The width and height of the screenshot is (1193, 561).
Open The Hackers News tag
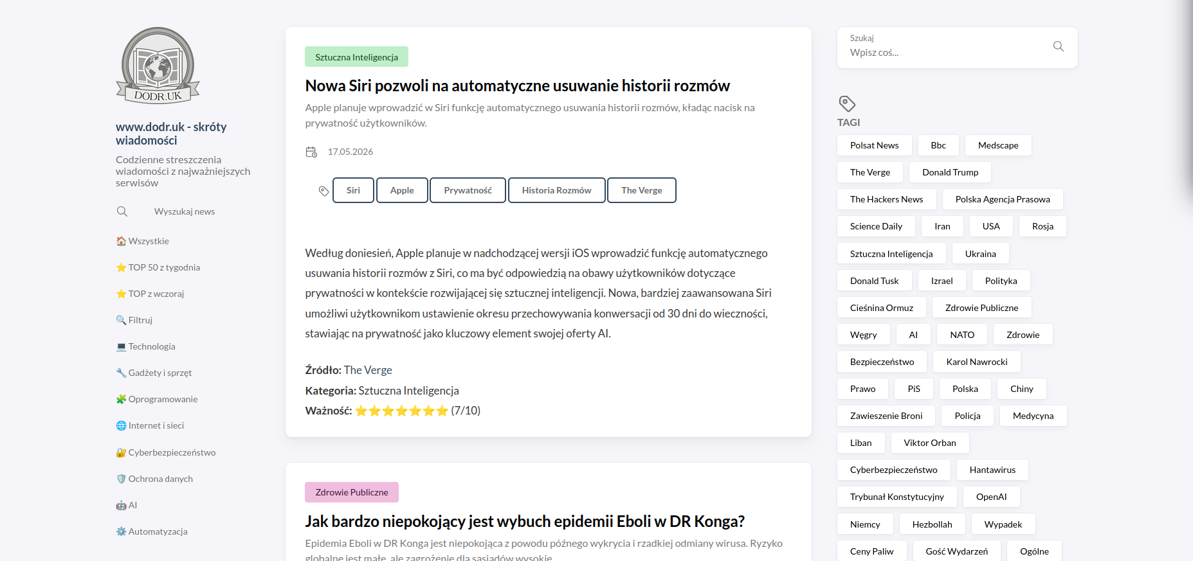886,199
